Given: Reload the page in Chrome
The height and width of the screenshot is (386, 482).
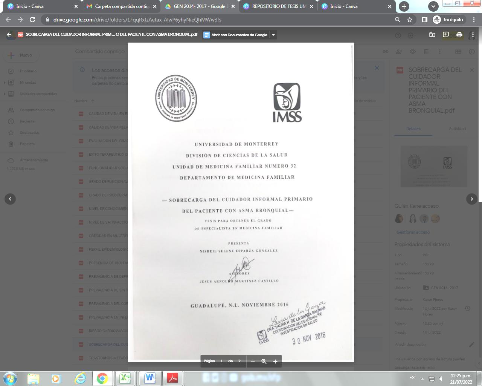Looking at the screenshot, I should (x=32, y=20).
